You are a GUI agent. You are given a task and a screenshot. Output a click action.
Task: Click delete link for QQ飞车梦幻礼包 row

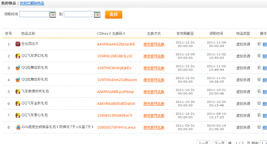click(265, 56)
